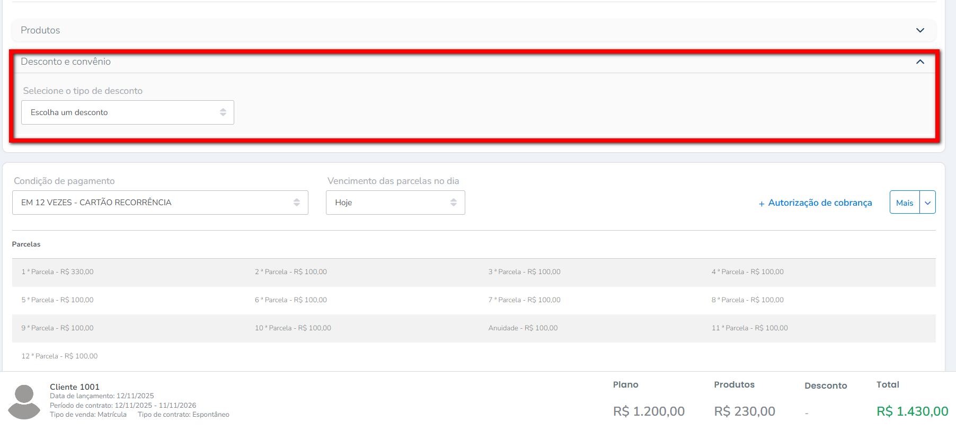Screen dimensions: 956x430
Task: Open the Vencimento das parcelas Hoje dropdown
Action: click(395, 203)
